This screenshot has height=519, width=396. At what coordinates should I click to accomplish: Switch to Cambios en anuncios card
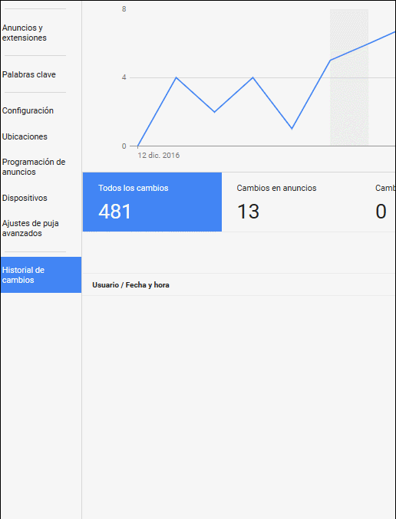point(291,202)
